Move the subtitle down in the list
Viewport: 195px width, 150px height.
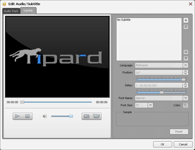(186, 58)
